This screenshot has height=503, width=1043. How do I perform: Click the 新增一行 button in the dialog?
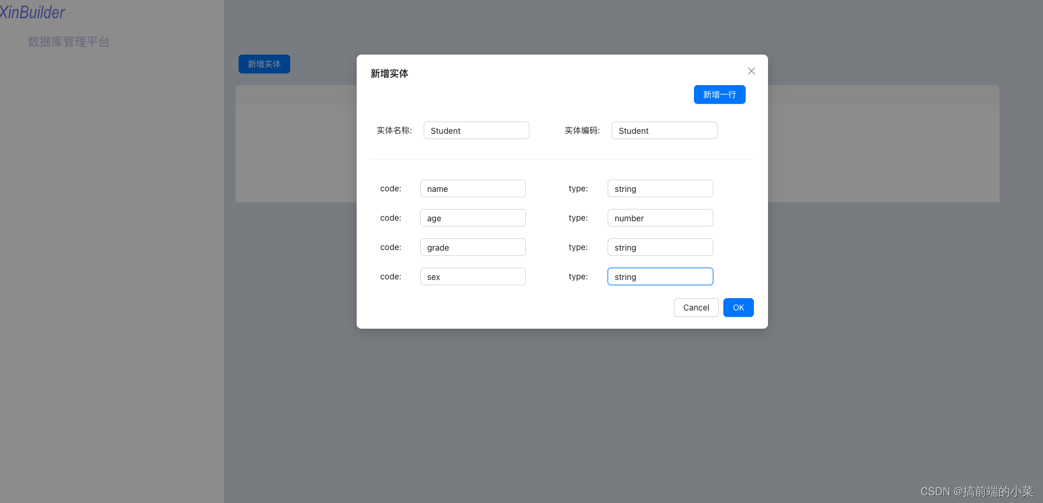coord(719,94)
